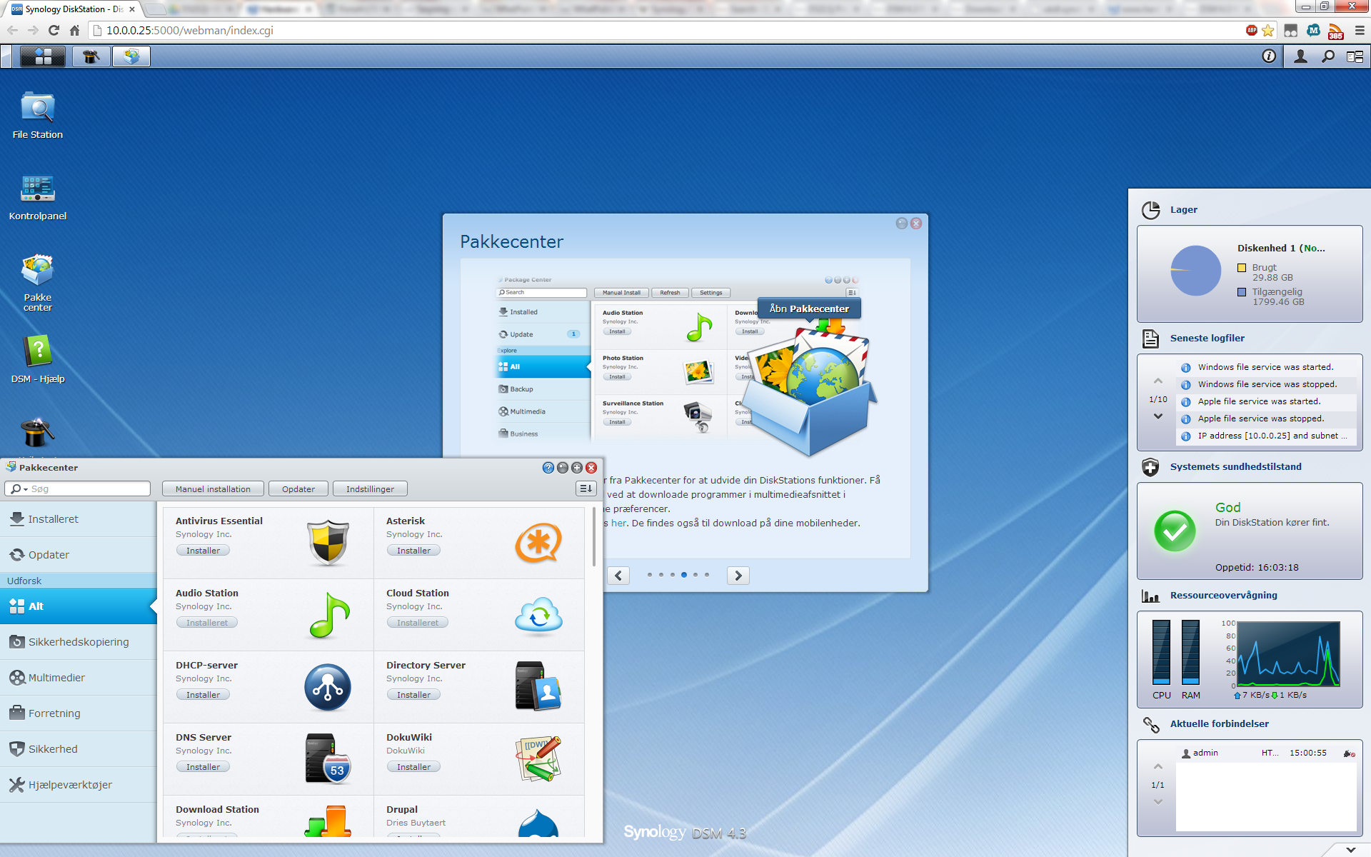1371x857 pixels.
Task: Select the Sikkerhedskopiering category
Action: (x=79, y=642)
